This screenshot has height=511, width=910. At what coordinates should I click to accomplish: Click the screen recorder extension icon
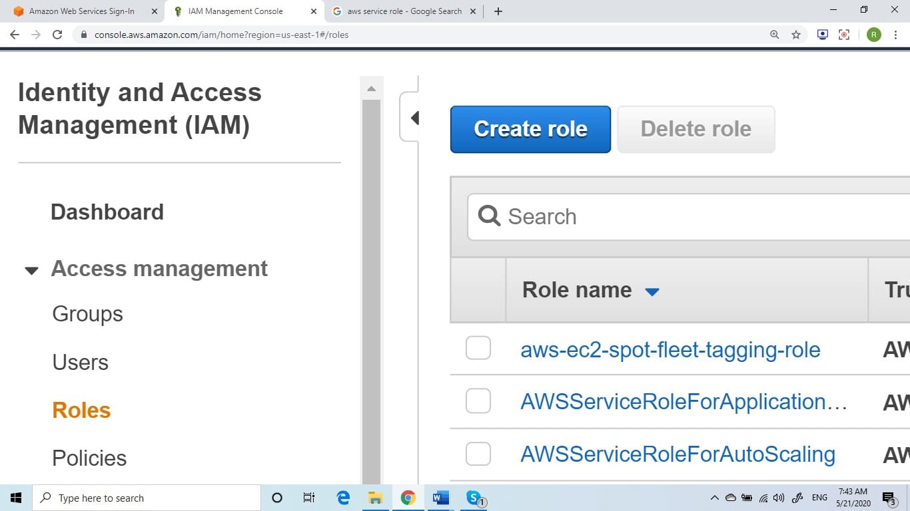coord(844,35)
